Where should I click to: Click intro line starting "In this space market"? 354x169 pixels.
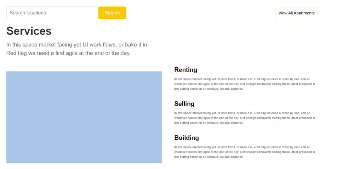(77, 45)
